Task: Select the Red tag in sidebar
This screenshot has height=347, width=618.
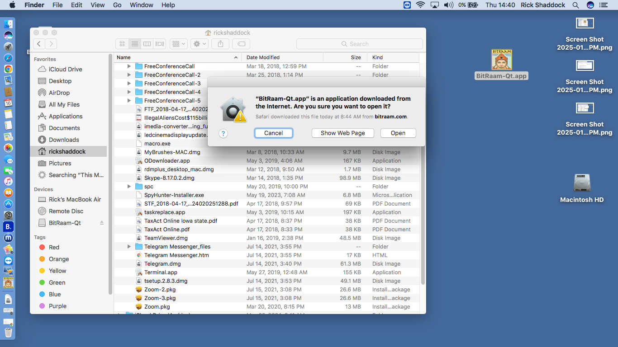Action: [54, 247]
